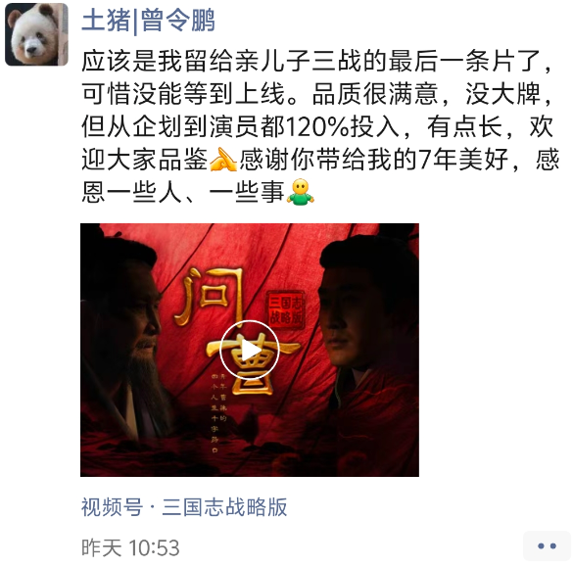Click the green-shirted figure emoji
Screen dimensions: 572x567
301,192
